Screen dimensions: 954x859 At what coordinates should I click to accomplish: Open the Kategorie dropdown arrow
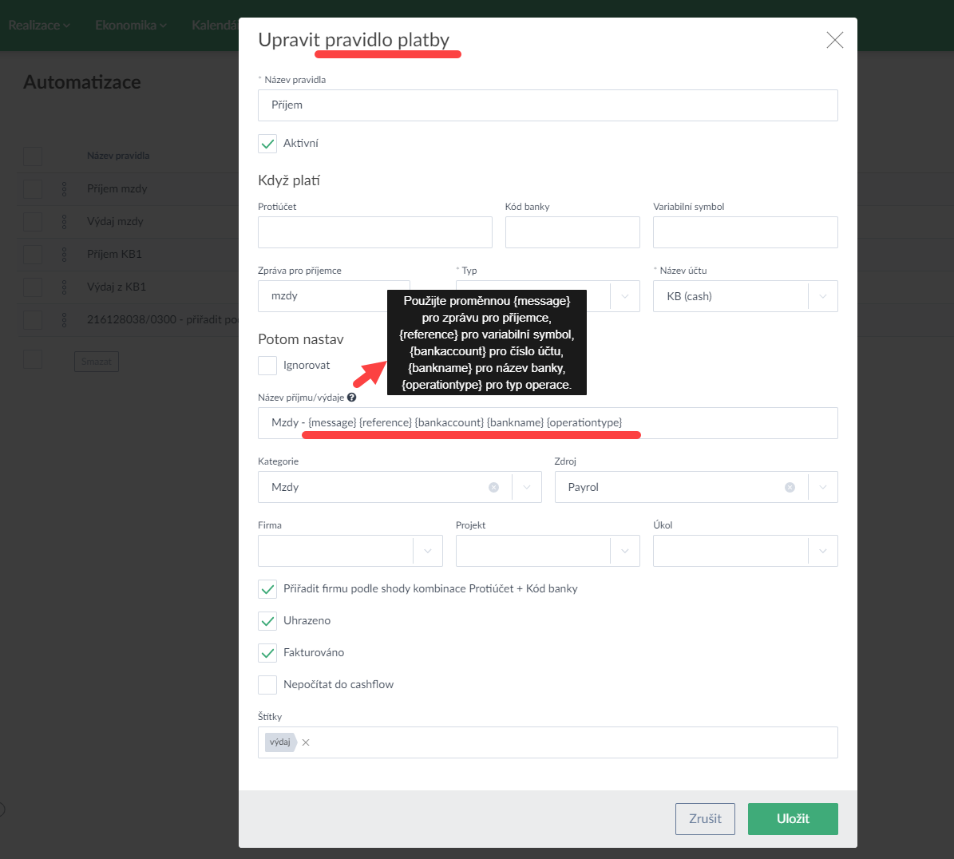tap(526, 487)
